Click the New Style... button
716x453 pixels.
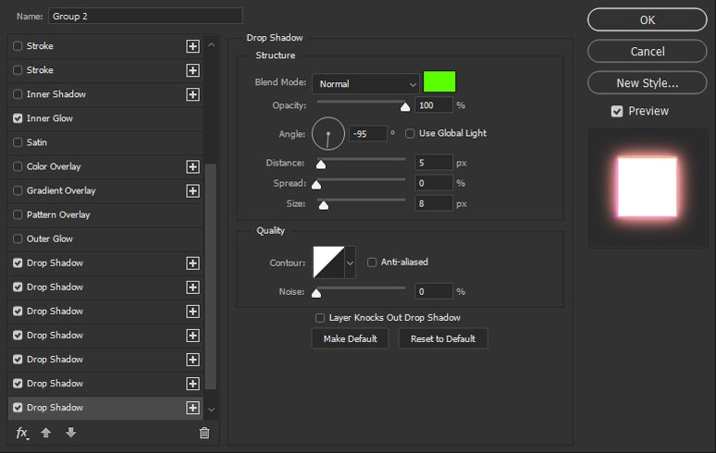click(x=647, y=83)
